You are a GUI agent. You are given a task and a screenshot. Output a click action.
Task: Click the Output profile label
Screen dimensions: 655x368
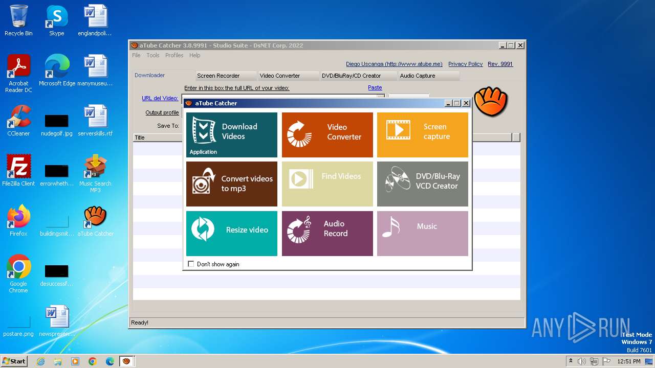pos(162,112)
